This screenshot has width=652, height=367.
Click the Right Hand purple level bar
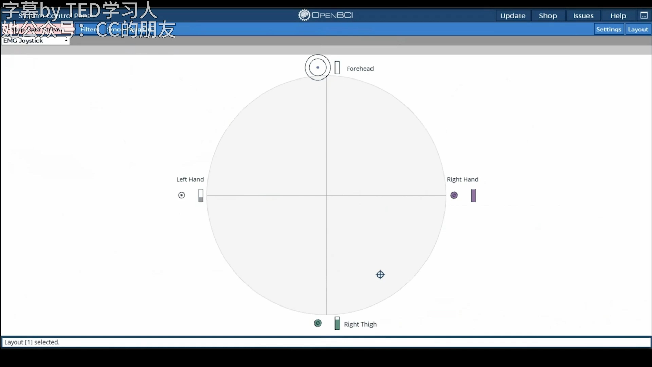point(473,195)
